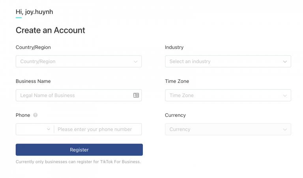This screenshot has height=178, width=303.
Task: Click the Business Name field label
Action: (x=33, y=81)
